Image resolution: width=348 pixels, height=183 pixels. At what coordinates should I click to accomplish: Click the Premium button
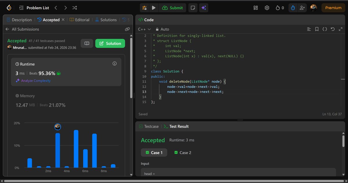(x=333, y=8)
